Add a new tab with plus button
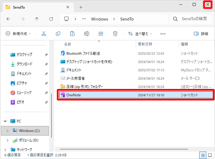The width and height of the screenshot is (215, 159). tap(81, 7)
